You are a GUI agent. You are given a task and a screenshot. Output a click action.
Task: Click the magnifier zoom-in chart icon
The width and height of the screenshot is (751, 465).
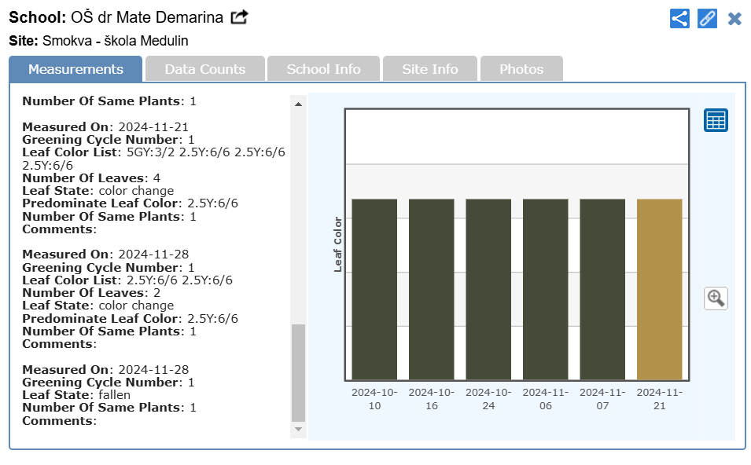(716, 298)
